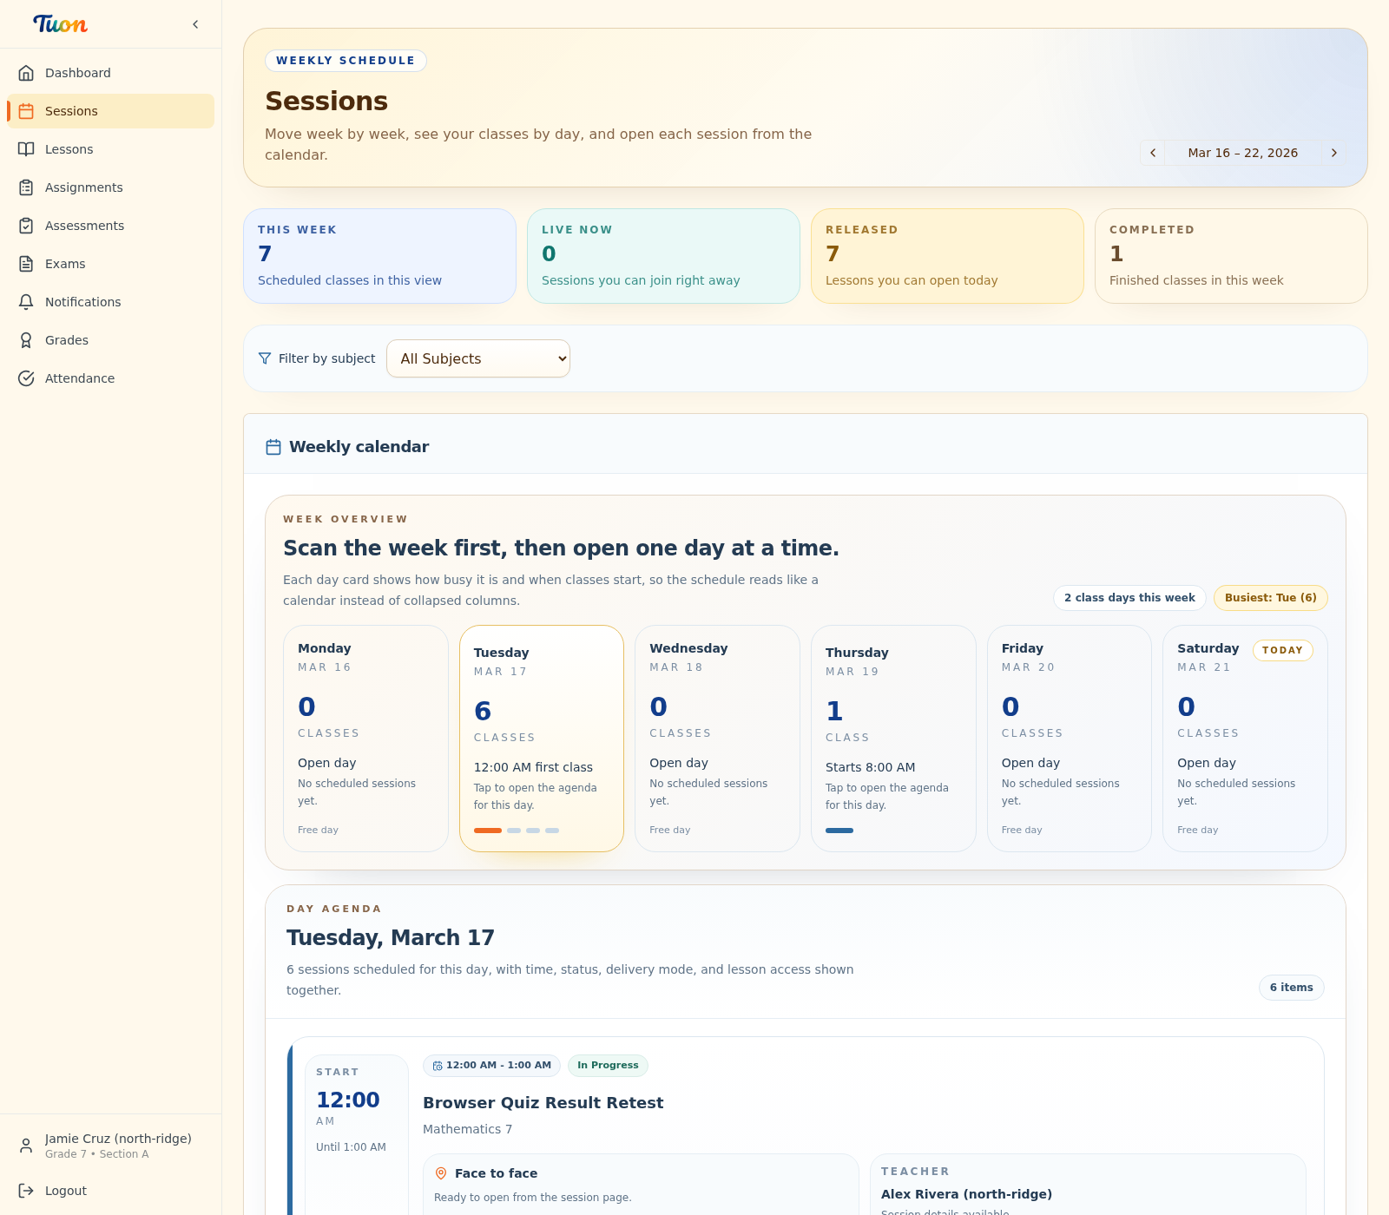Collapse the sidebar with the chevron
This screenshot has width=1389, height=1215.
click(x=194, y=24)
